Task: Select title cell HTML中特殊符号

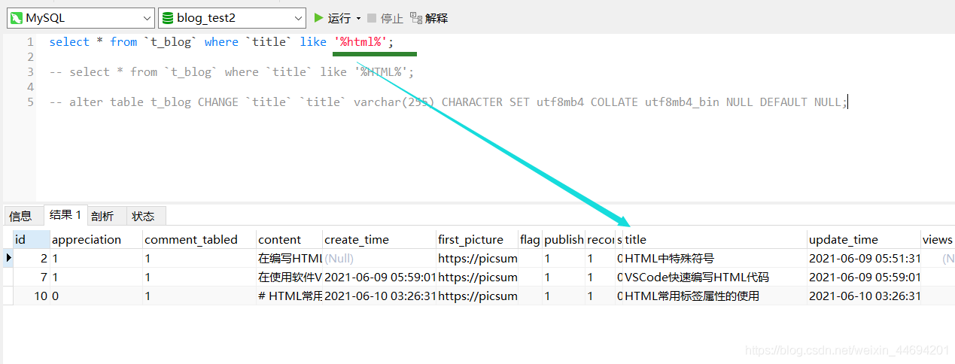Action: 715,258
